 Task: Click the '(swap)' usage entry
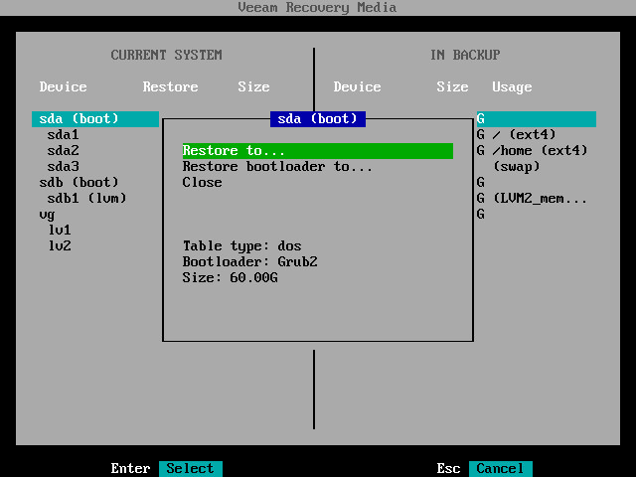tap(517, 167)
